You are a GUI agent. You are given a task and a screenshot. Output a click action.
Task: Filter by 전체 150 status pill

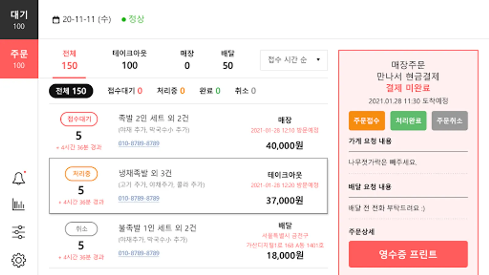tap(71, 91)
